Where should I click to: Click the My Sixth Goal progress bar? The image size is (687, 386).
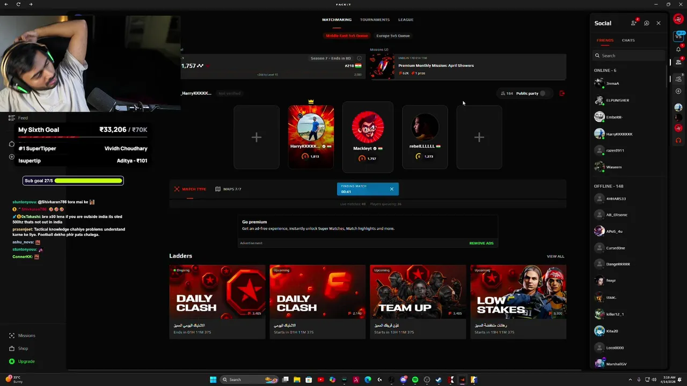[x=83, y=137]
